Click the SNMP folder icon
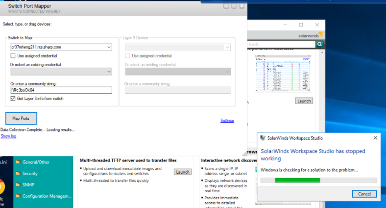This screenshot has width=386, height=208. click(18, 184)
